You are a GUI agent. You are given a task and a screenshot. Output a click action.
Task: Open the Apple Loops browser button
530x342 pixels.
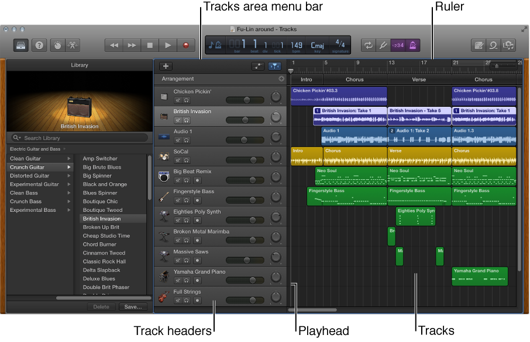(494, 45)
